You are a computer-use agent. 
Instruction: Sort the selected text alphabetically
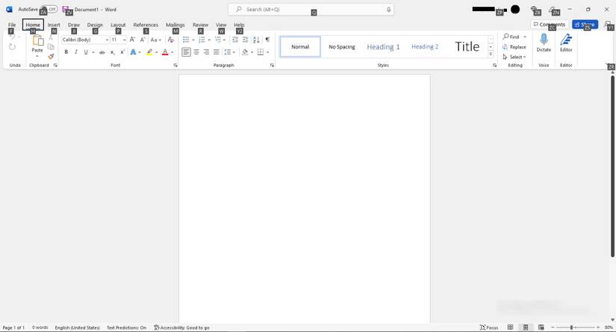pos(256,40)
